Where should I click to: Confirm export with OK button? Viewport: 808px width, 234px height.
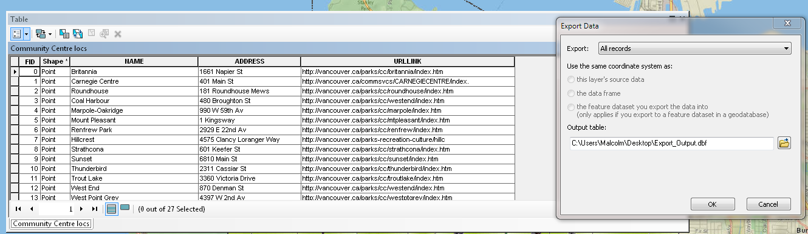coord(712,204)
